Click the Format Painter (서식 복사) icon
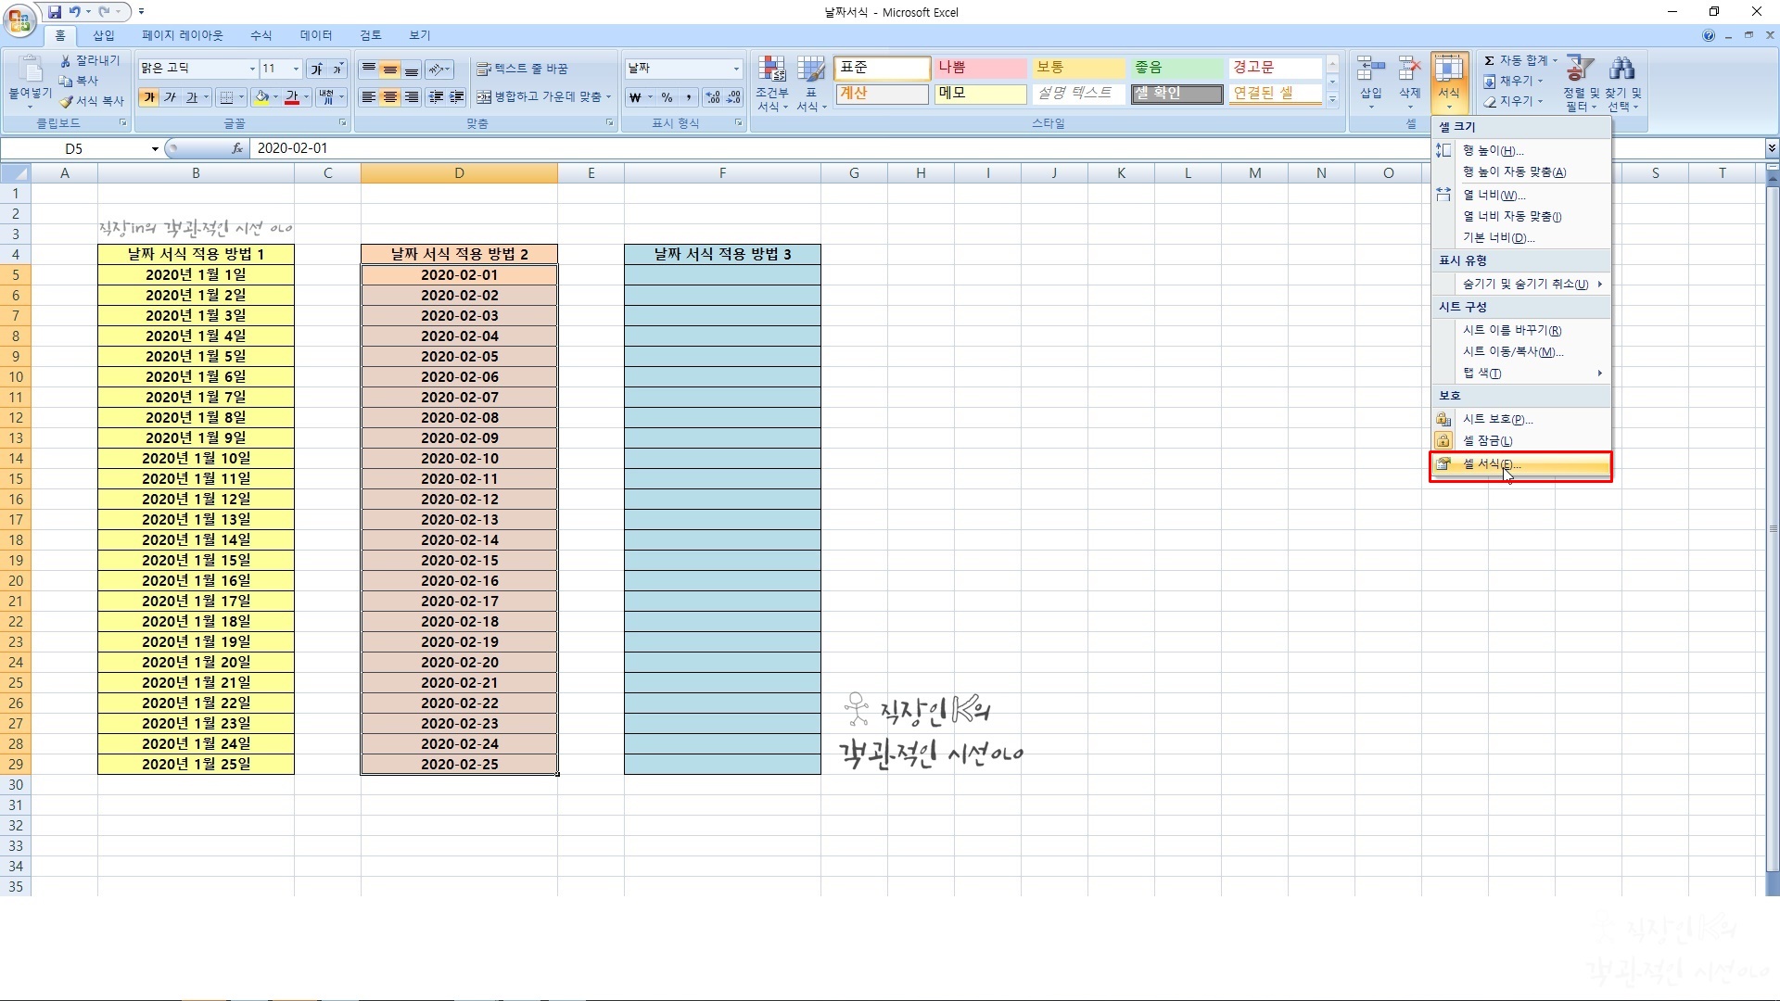The height and width of the screenshot is (1001, 1780). pos(67,101)
